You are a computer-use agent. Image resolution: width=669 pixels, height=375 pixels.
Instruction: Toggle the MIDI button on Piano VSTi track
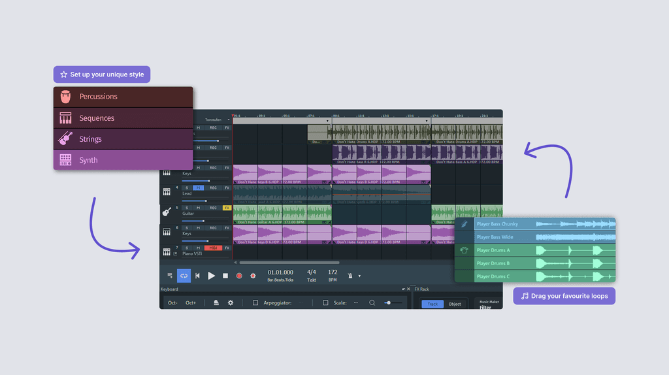tap(213, 248)
